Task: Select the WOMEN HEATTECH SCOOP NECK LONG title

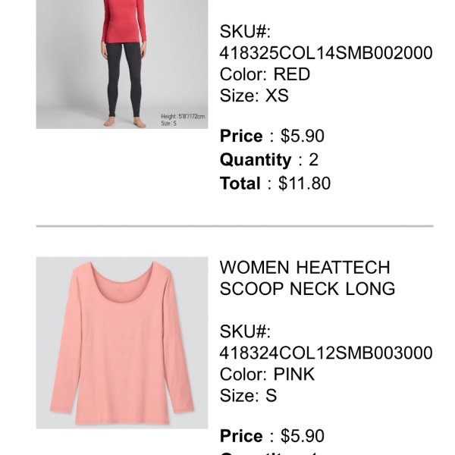Action: point(307,278)
